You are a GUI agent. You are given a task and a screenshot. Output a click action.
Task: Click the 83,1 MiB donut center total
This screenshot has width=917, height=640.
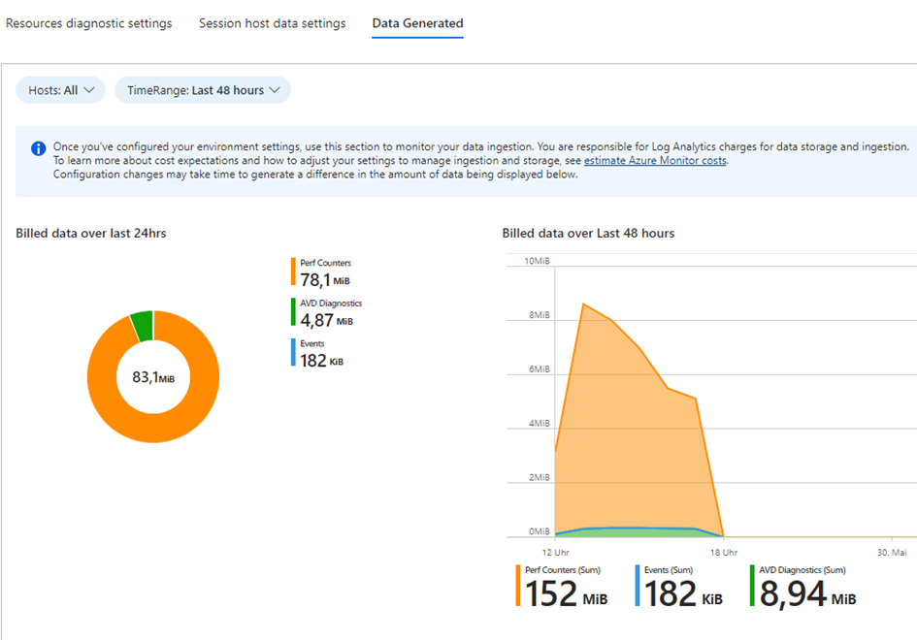[x=153, y=377]
